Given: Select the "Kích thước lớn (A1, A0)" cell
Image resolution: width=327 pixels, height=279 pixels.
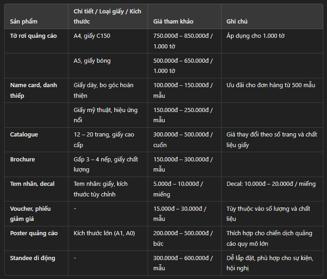Looking at the screenshot, I should coord(104,233).
